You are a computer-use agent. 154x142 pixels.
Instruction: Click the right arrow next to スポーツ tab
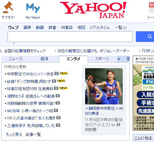119,59
